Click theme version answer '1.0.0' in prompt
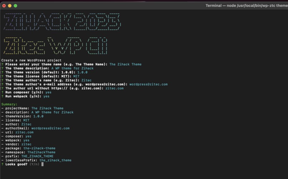Viewport: 288px width, 179px height. pyautogui.click(x=82, y=72)
